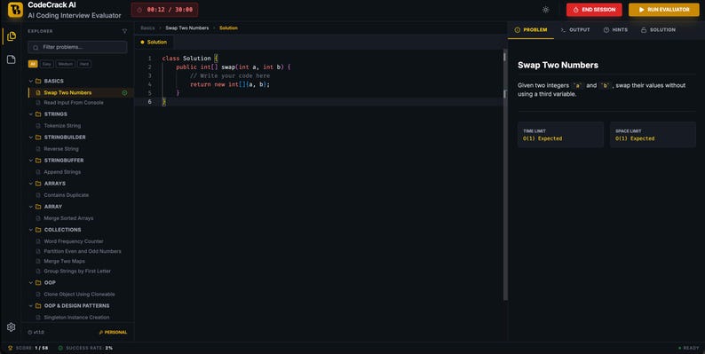Switch to the Solution panel tab
The width and height of the screenshot is (705, 354).
point(658,30)
